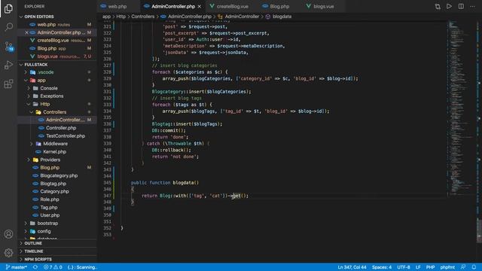Close AdminController.php in Open Editors list

26,32
